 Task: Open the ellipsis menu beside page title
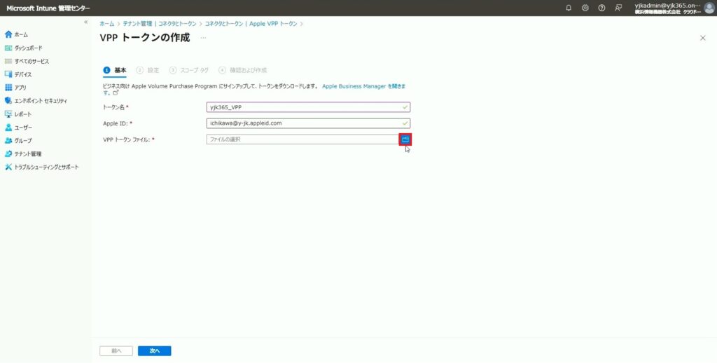pos(203,38)
